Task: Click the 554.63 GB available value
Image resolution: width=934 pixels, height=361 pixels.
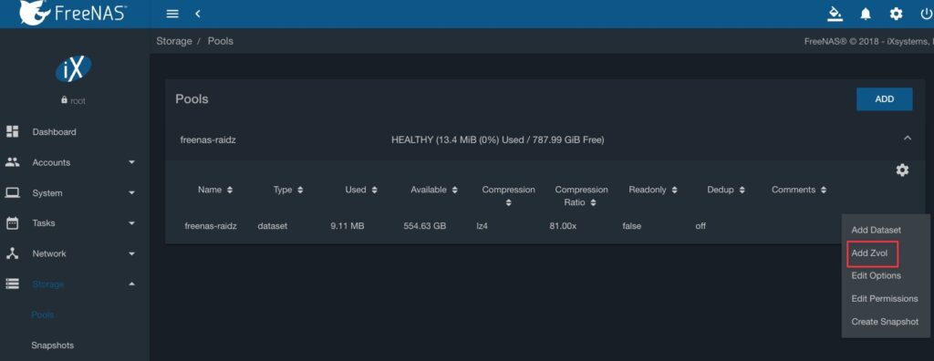Action: tap(425, 226)
